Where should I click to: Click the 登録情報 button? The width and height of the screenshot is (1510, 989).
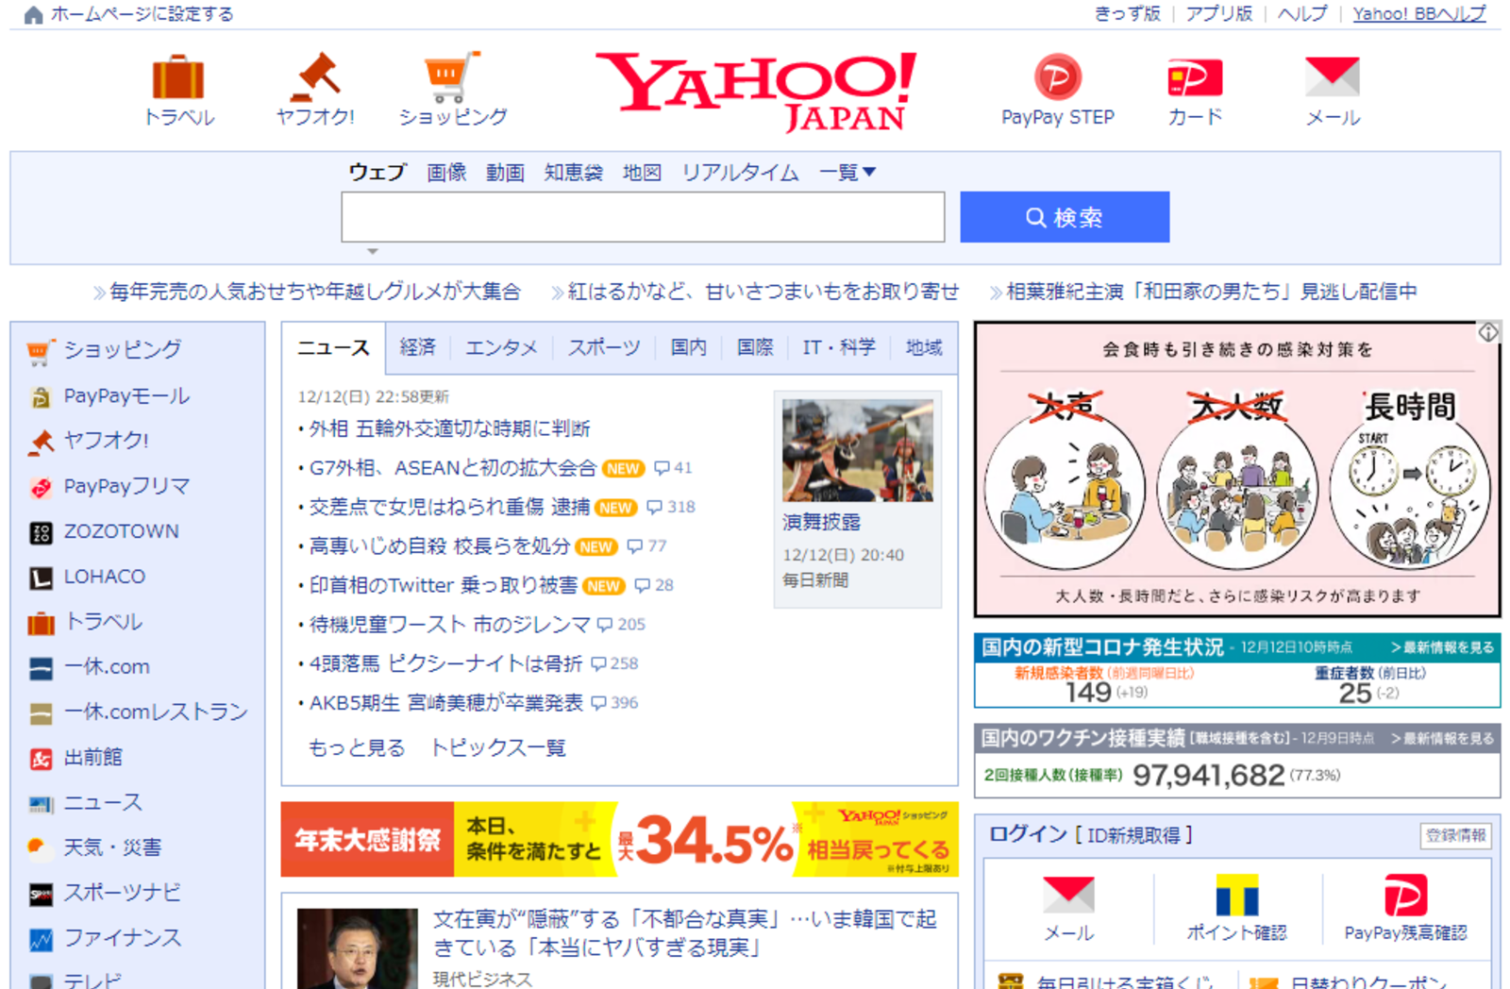click(1456, 835)
